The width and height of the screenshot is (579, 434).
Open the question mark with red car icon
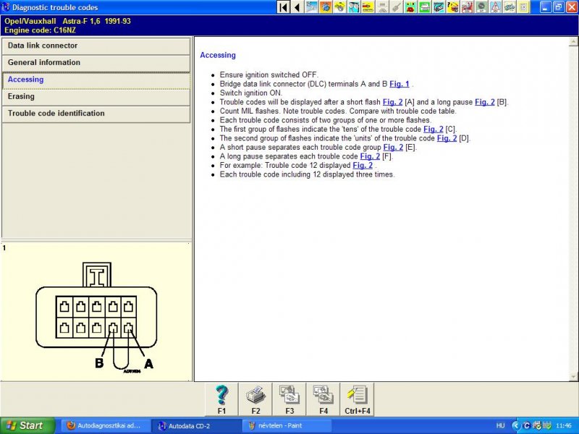click(x=454, y=7)
